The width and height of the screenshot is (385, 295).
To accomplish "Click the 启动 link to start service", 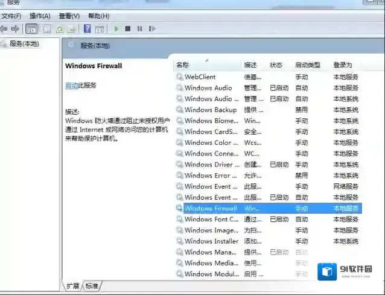I will click(x=71, y=86).
